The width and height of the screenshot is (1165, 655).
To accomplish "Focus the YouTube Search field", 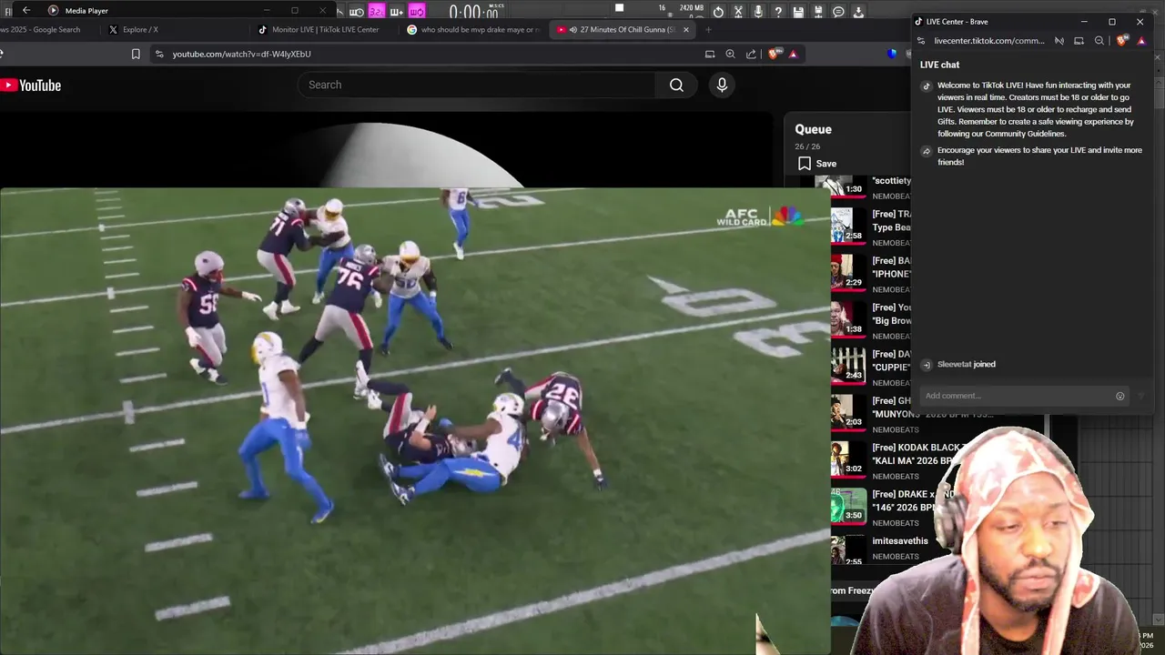I will 476,85.
